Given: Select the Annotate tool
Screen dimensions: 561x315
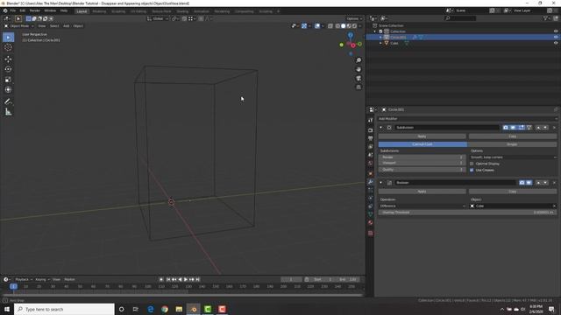Looking at the screenshot, I should [8, 101].
